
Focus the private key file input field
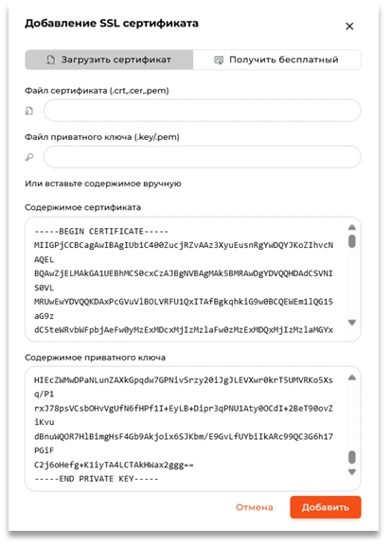point(202,157)
